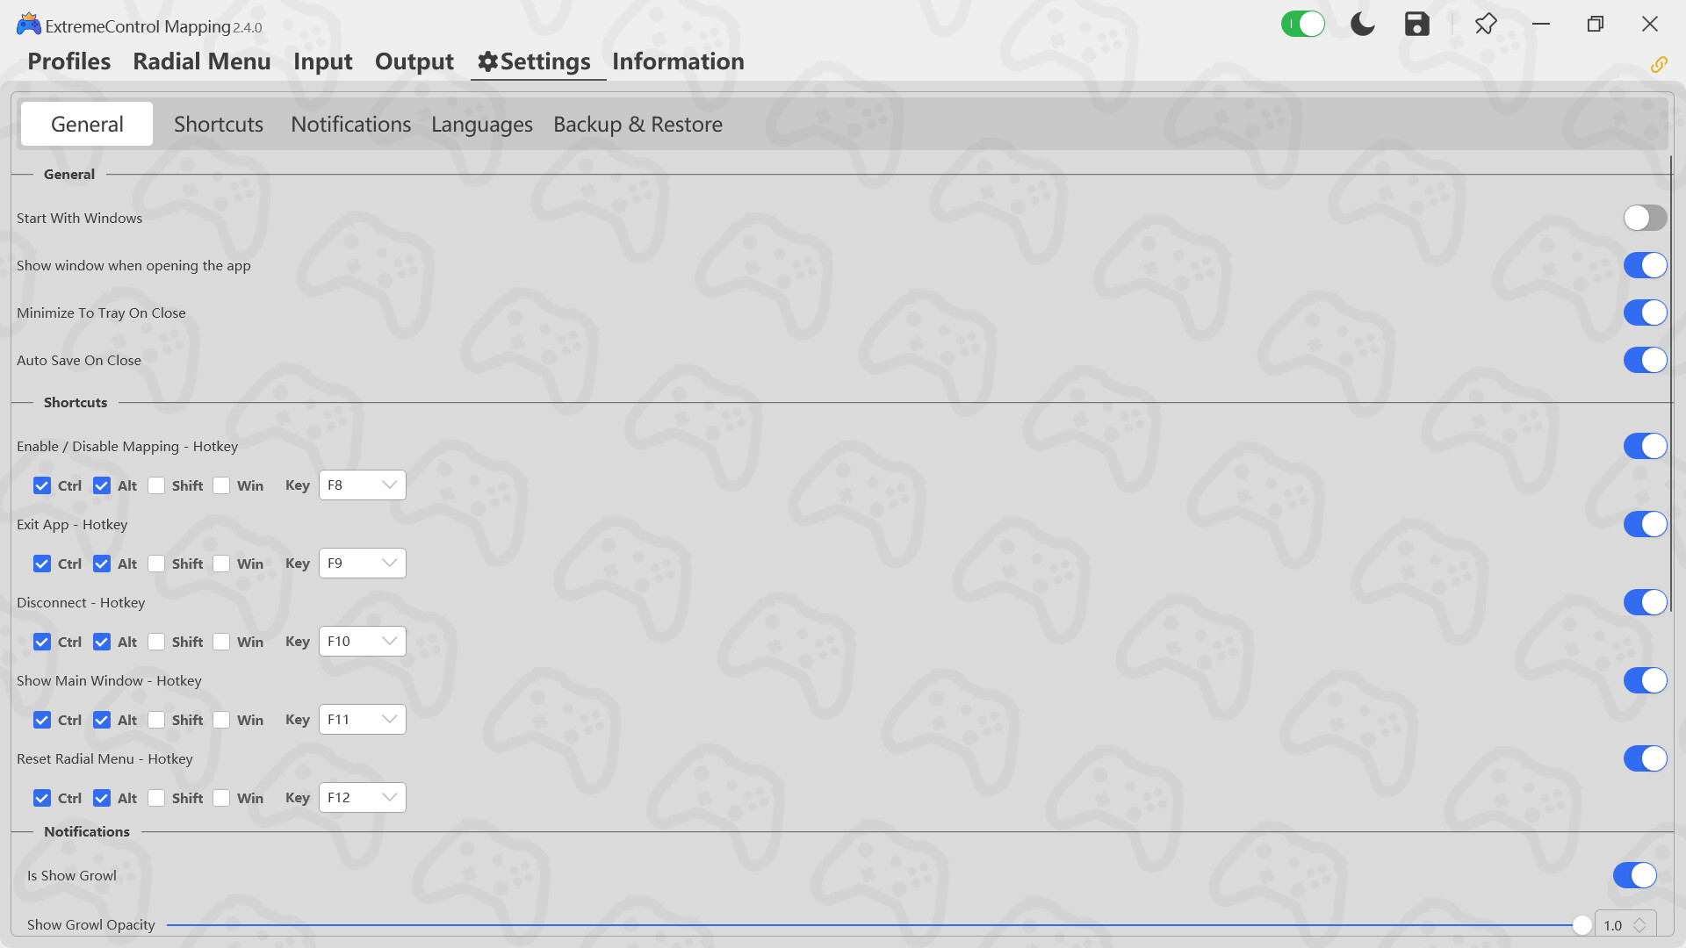Go to the Input section
The width and height of the screenshot is (1686, 948).
pyautogui.click(x=323, y=61)
